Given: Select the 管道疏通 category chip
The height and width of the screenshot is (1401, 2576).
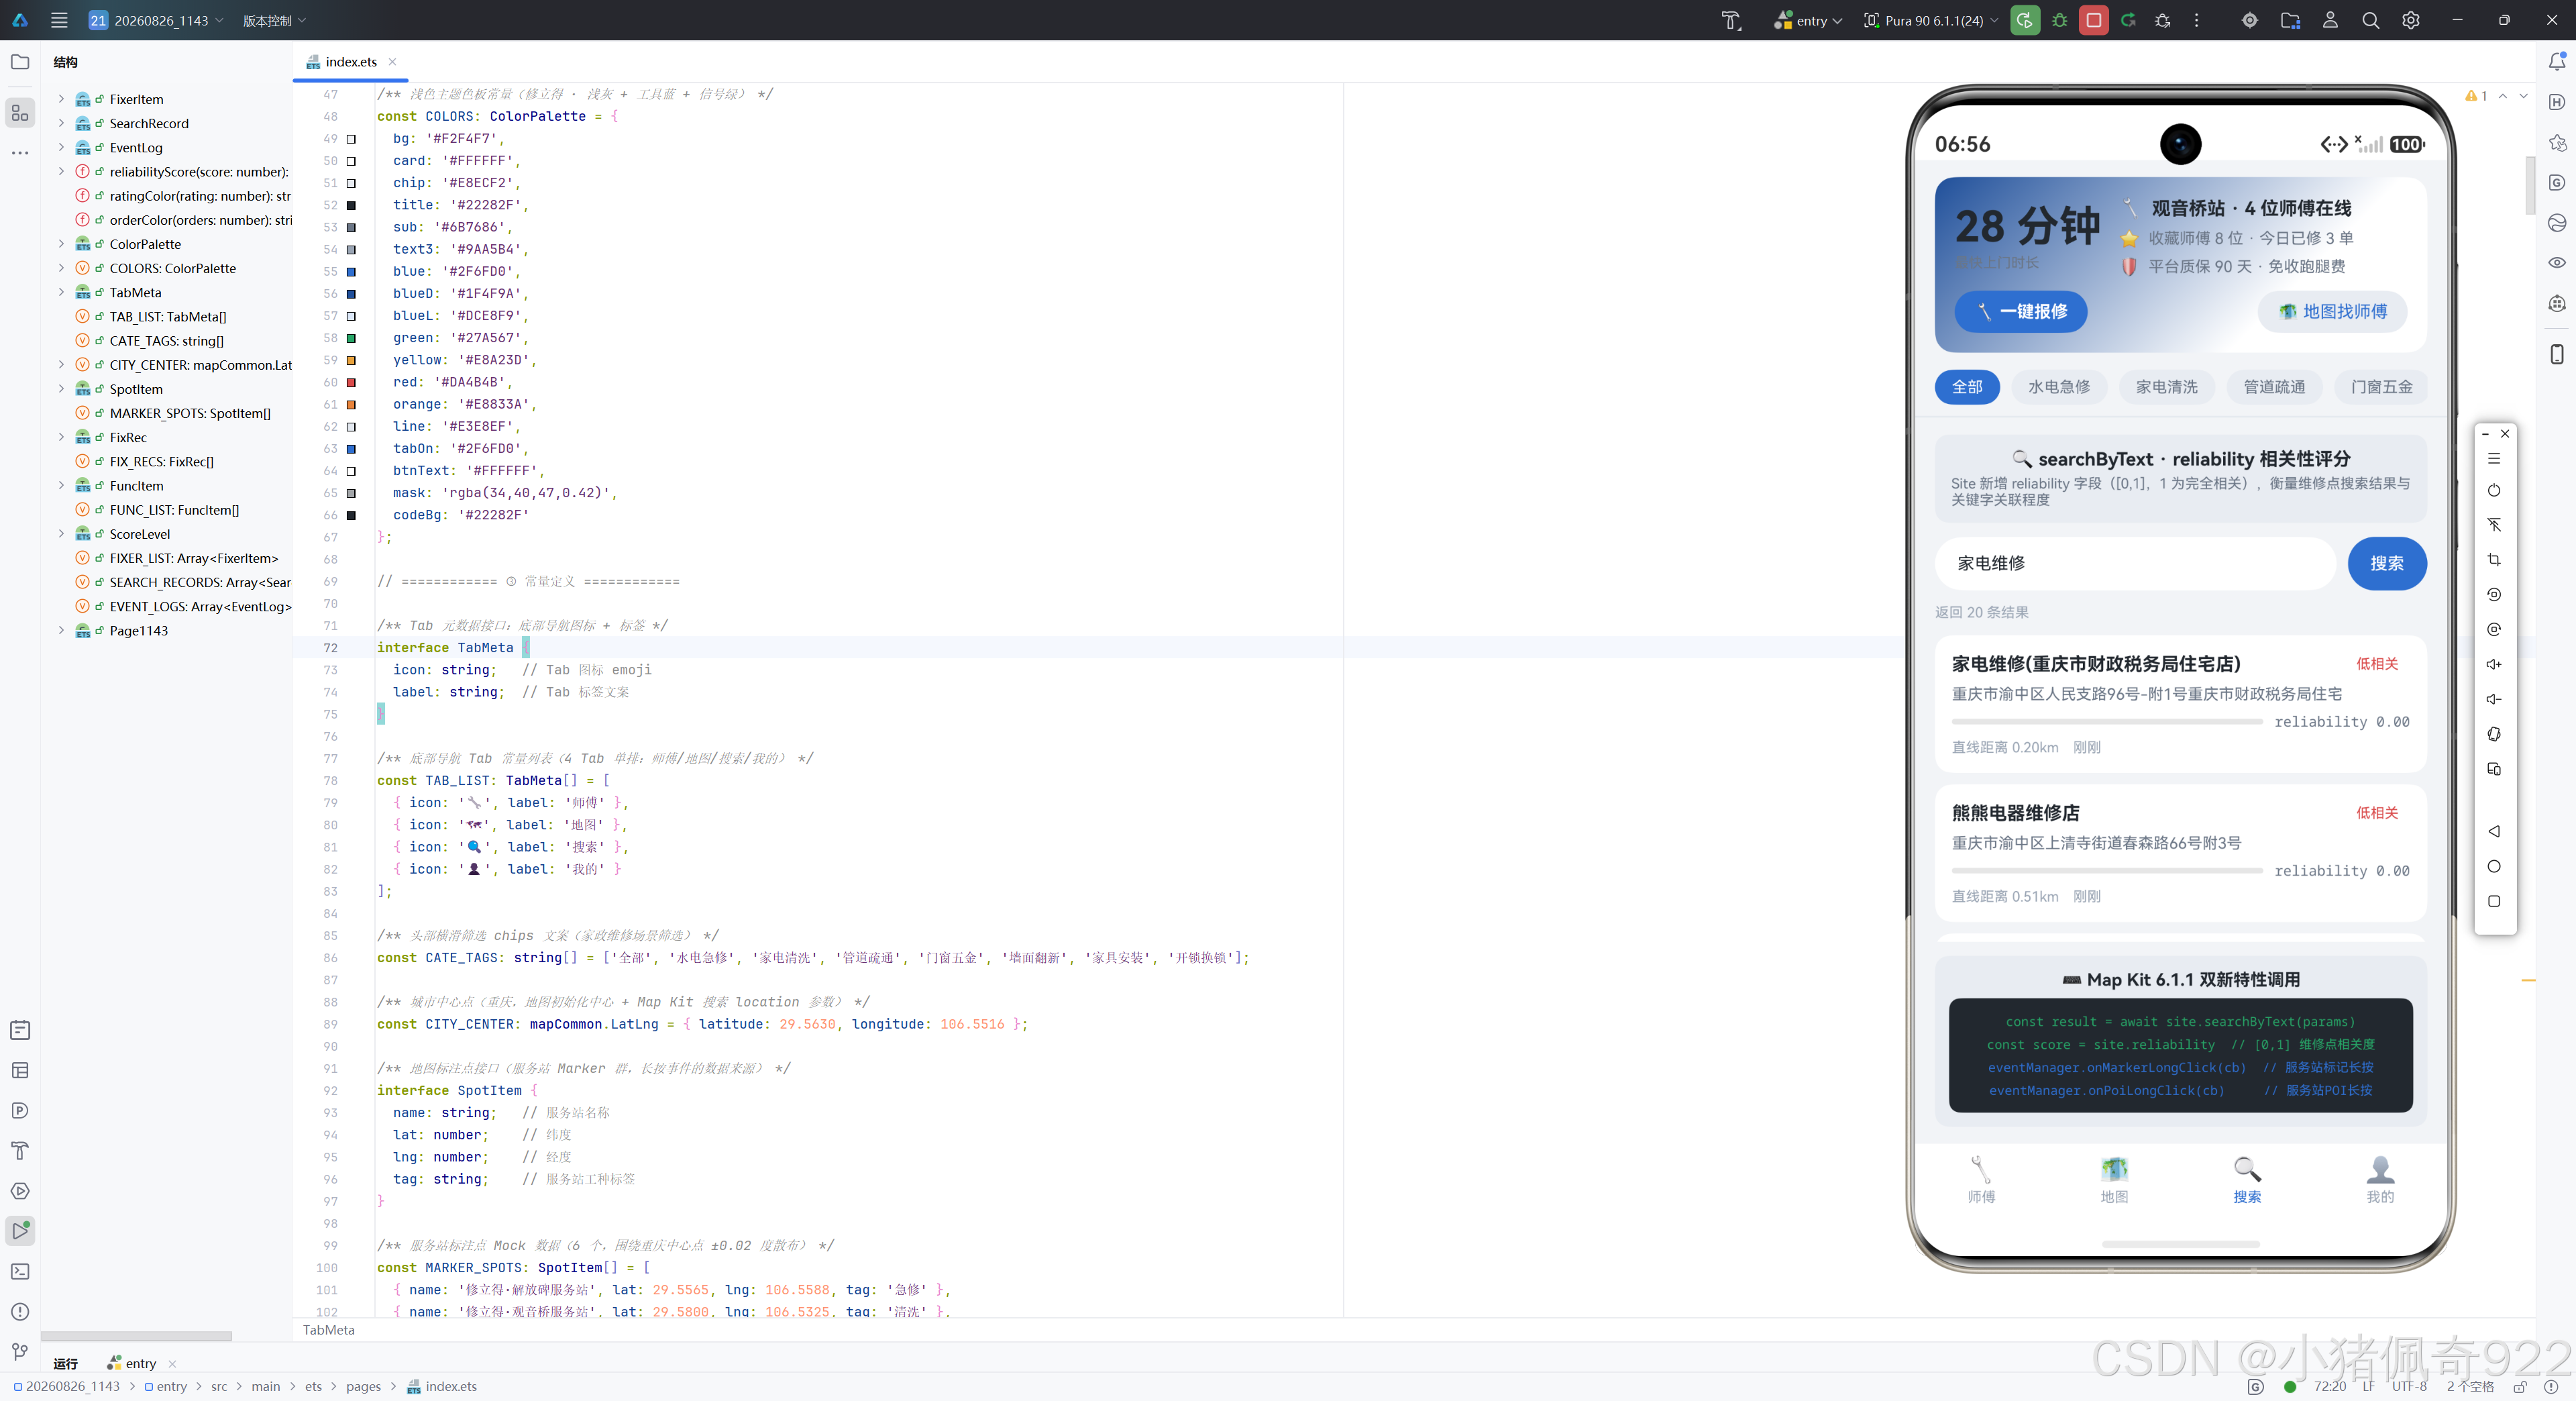Looking at the screenshot, I should click(2274, 387).
